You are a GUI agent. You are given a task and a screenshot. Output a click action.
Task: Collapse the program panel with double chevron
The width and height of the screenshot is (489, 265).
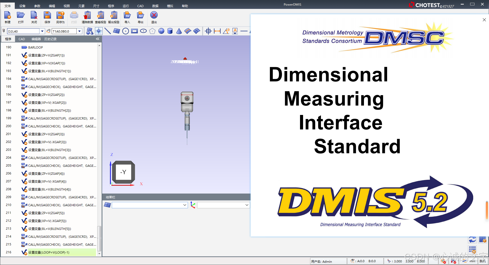pos(98,39)
